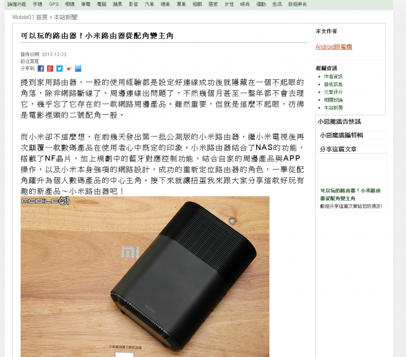Select the 單車 nav item
This screenshot has height=357, width=406.
coord(181,4)
